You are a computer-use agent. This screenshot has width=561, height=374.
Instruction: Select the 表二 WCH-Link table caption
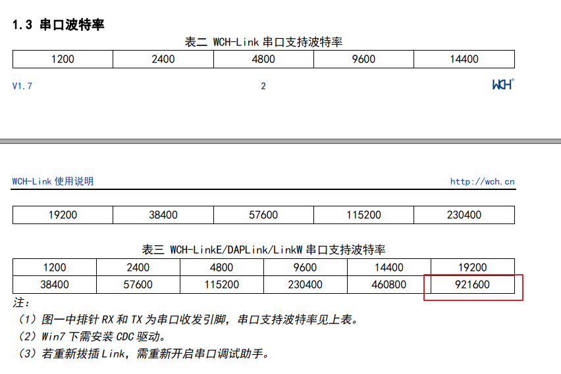click(x=263, y=42)
